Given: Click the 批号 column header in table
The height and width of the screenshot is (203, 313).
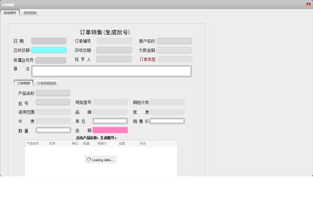Looking at the screenshot, I should coord(59,143).
